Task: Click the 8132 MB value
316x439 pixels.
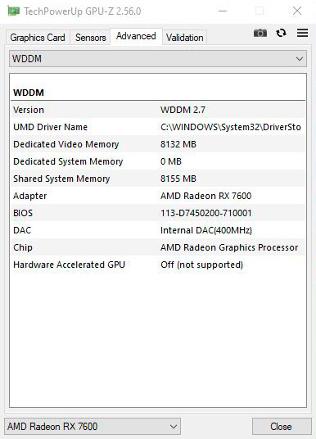Action: [x=178, y=144]
